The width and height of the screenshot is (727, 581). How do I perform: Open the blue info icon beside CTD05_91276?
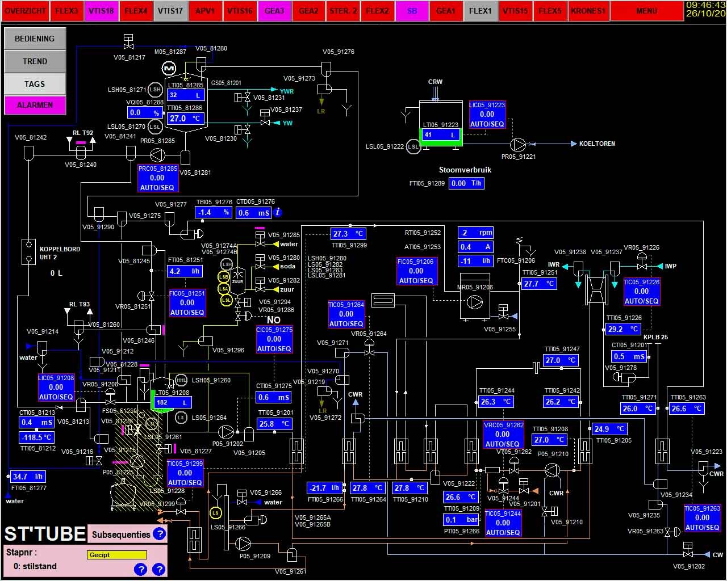[x=278, y=212]
